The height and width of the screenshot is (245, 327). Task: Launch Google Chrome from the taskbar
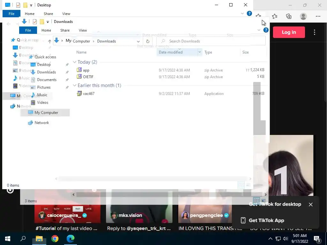pos(55,239)
